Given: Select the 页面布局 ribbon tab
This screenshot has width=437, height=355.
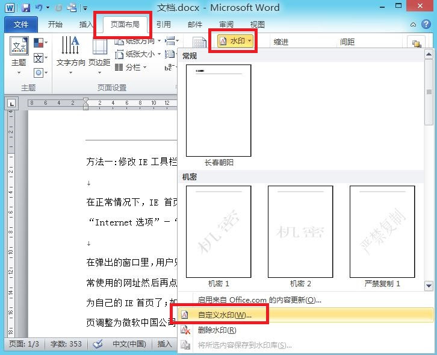Looking at the screenshot, I should (x=125, y=25).
